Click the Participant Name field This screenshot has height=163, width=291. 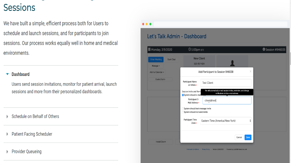226,83
